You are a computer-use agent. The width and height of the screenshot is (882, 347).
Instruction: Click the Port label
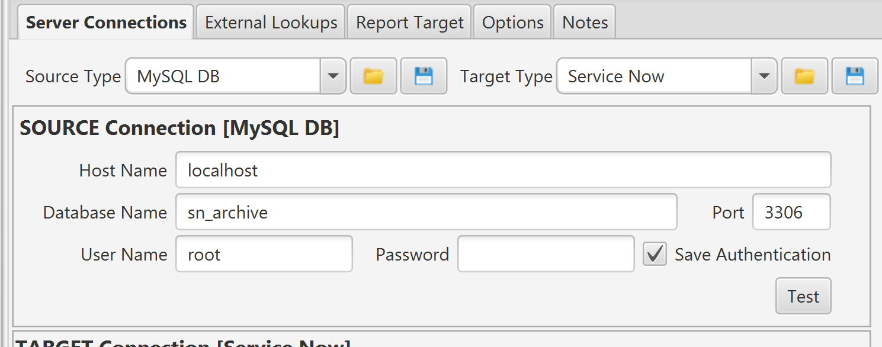point(728,213)
